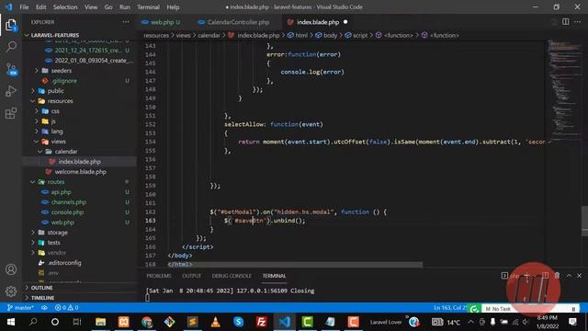The height and width of the screenshot is (331, 588).
Task: Open the File menu
Action: point(24,7)
